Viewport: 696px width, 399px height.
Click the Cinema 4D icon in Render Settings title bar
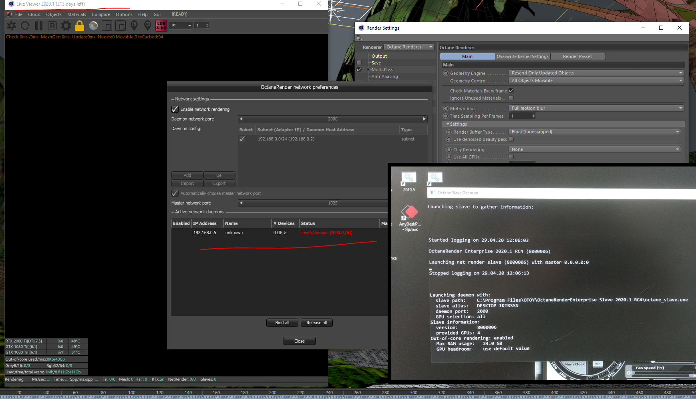tap(361, 28)
